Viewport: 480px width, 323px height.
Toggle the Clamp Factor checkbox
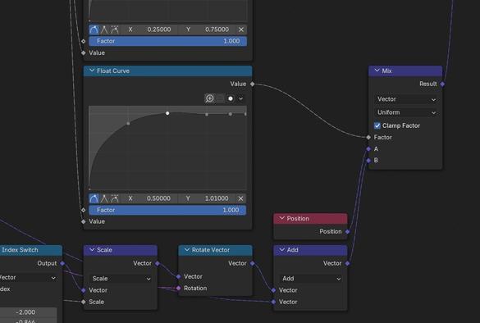click(x=377, y=125)
